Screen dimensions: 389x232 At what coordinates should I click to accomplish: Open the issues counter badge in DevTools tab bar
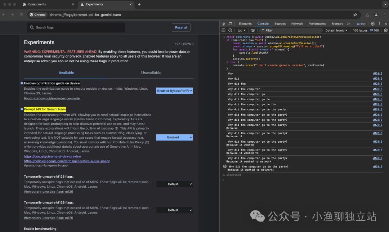tap(361, 24)
